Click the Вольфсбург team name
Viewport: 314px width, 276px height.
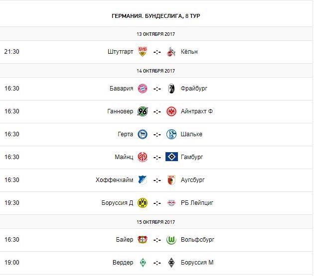[198, 240]
